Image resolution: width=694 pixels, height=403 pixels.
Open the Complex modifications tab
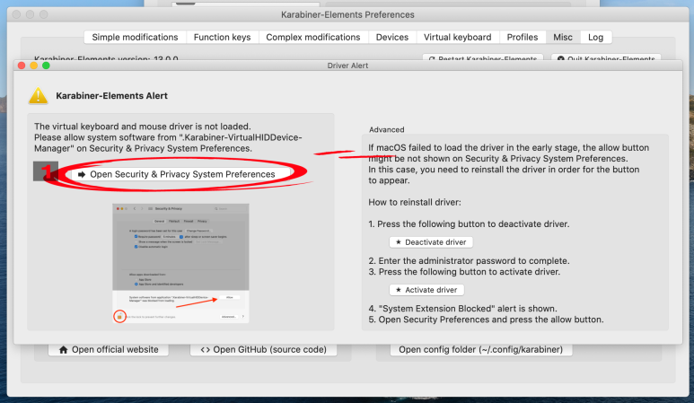(x=313, y=37)
